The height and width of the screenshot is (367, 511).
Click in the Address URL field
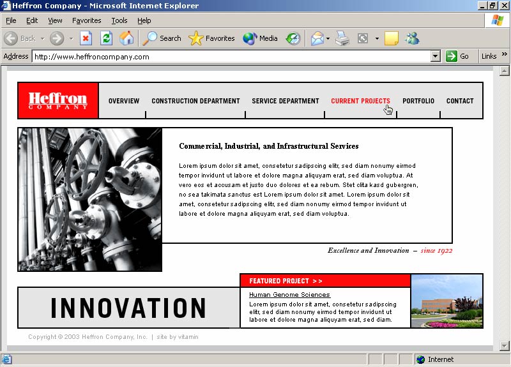(x=230, y=56)
